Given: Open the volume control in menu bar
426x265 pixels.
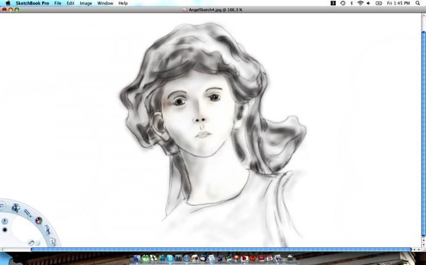Looking at the screenshot, I should pos(369,3).
